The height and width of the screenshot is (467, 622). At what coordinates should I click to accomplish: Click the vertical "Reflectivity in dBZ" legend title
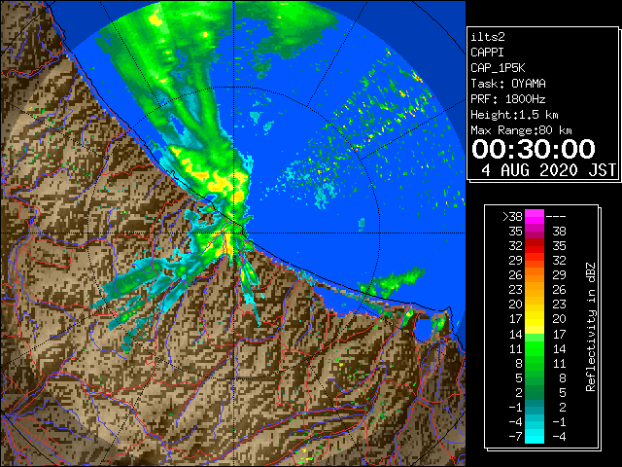click(x=591, y=327)
